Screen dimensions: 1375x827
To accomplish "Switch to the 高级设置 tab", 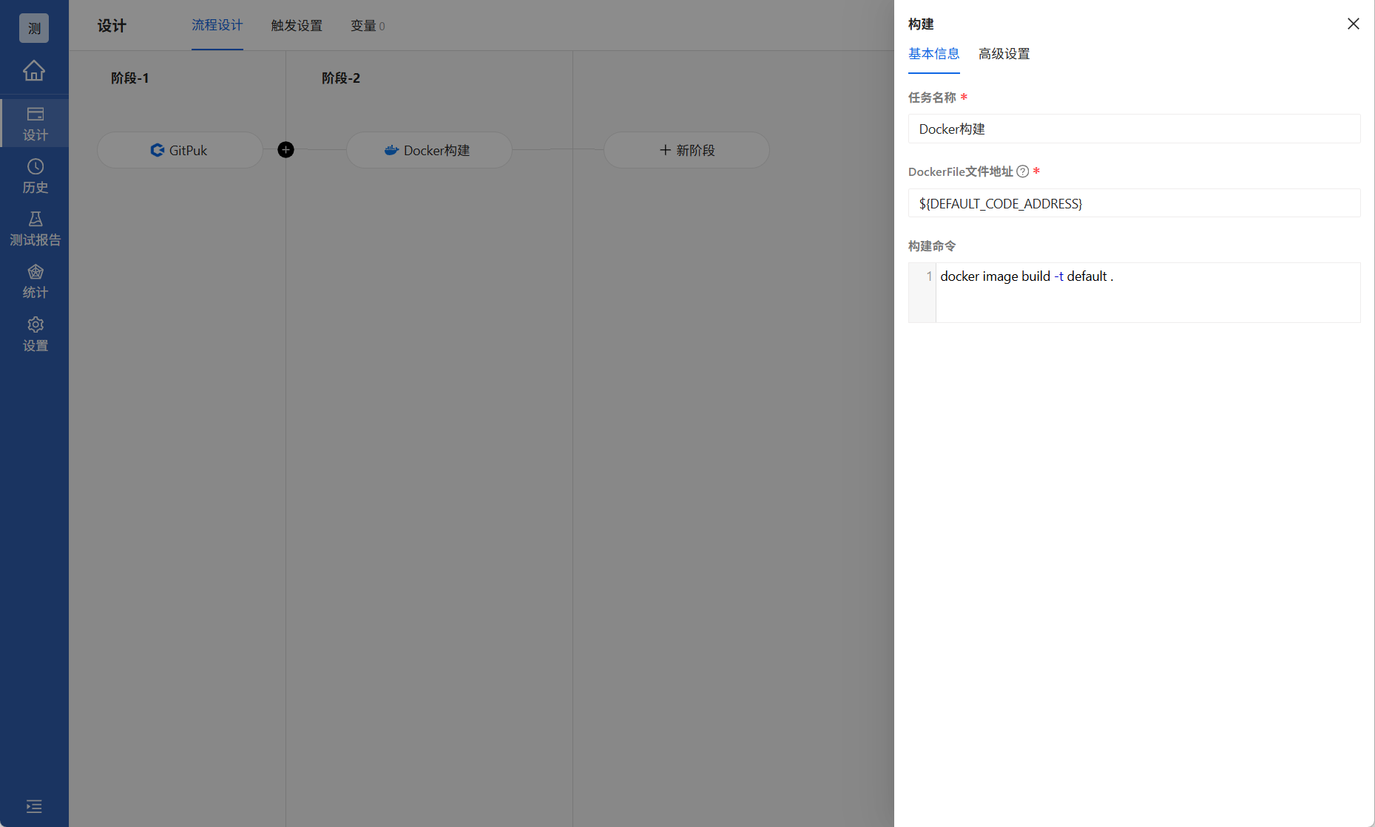I will click(1004, 53).
